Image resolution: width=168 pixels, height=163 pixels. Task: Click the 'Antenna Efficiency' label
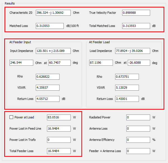102,140
